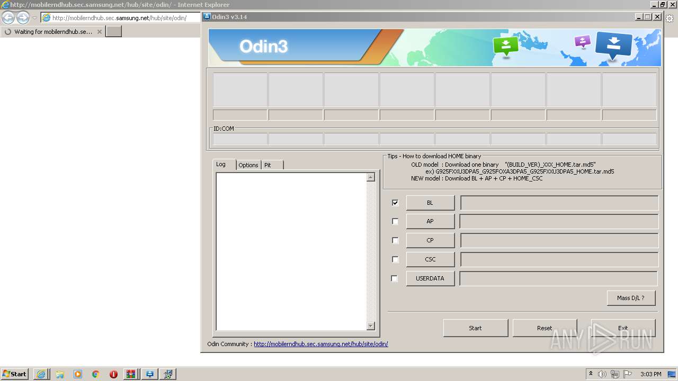Click the Reset button in Odin3
This screenshot has height=381, width=678.
[545, 328]
